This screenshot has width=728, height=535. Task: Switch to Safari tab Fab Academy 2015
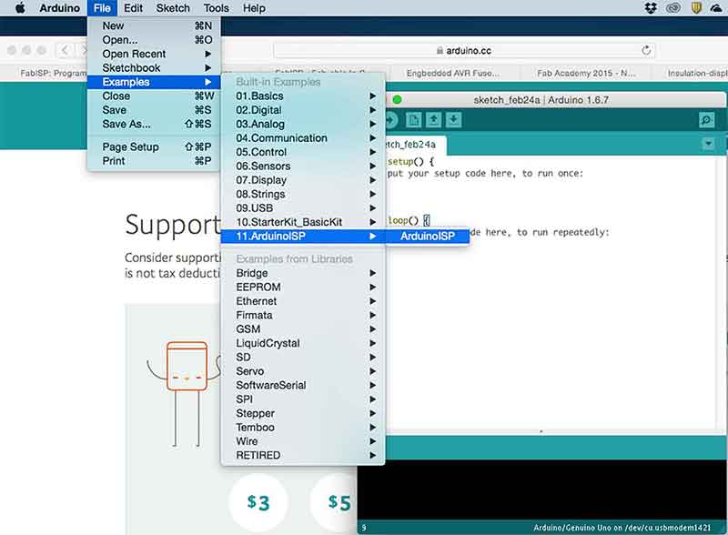point(586,73)
